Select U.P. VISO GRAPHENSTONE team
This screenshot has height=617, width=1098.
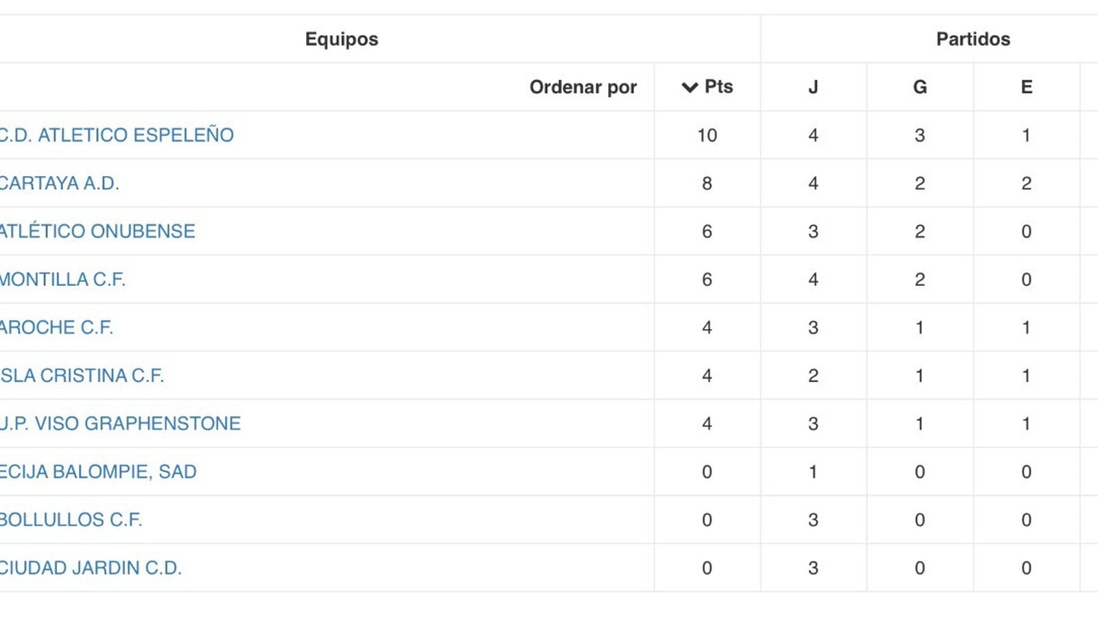[120, 423]
